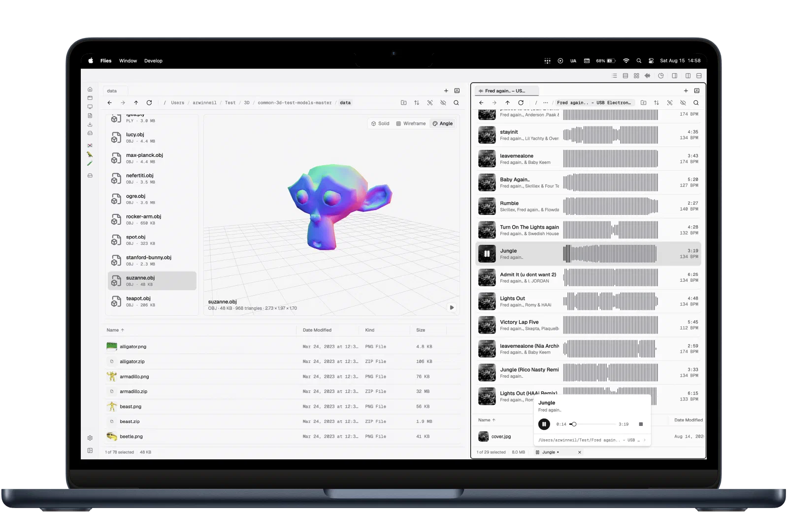Screen dimensions: 788x513
Task: Open the Files menu
Action: coord(106,61)
